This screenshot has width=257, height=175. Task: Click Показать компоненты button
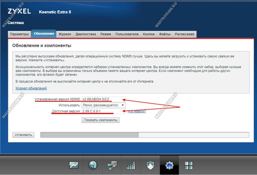pyautogui.click(x=100, y=120)
